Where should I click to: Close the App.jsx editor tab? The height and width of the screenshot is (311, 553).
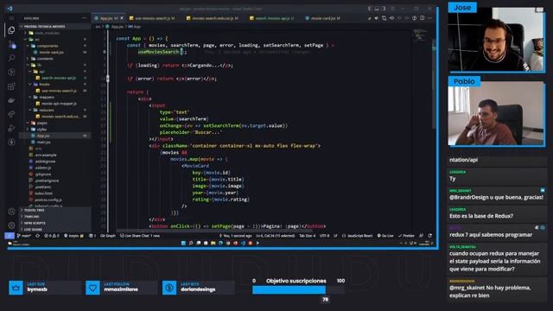(x=122, y=18)
